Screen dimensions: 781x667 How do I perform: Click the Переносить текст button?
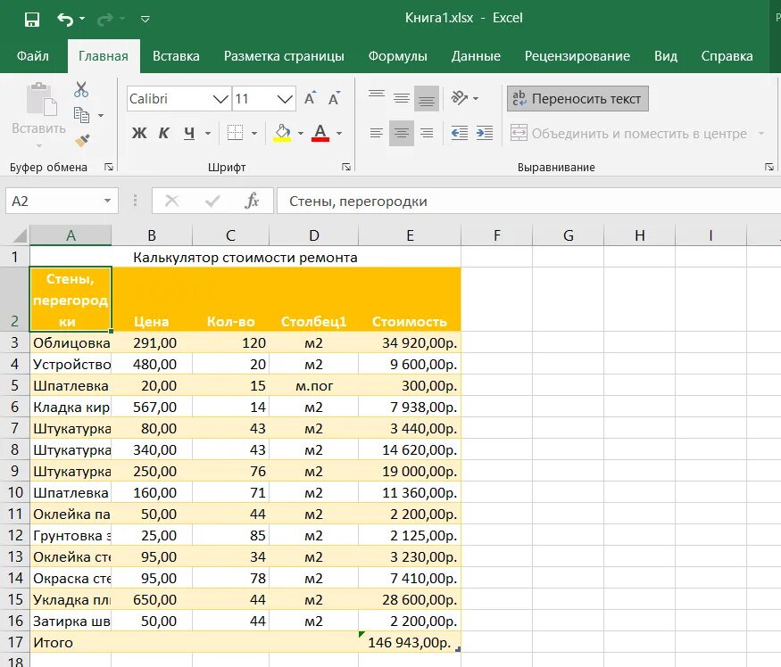[x=577, y=99]
